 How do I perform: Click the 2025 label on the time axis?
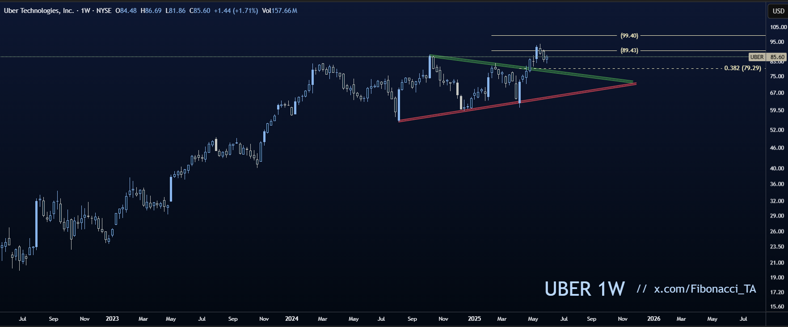tap(474, 319)
